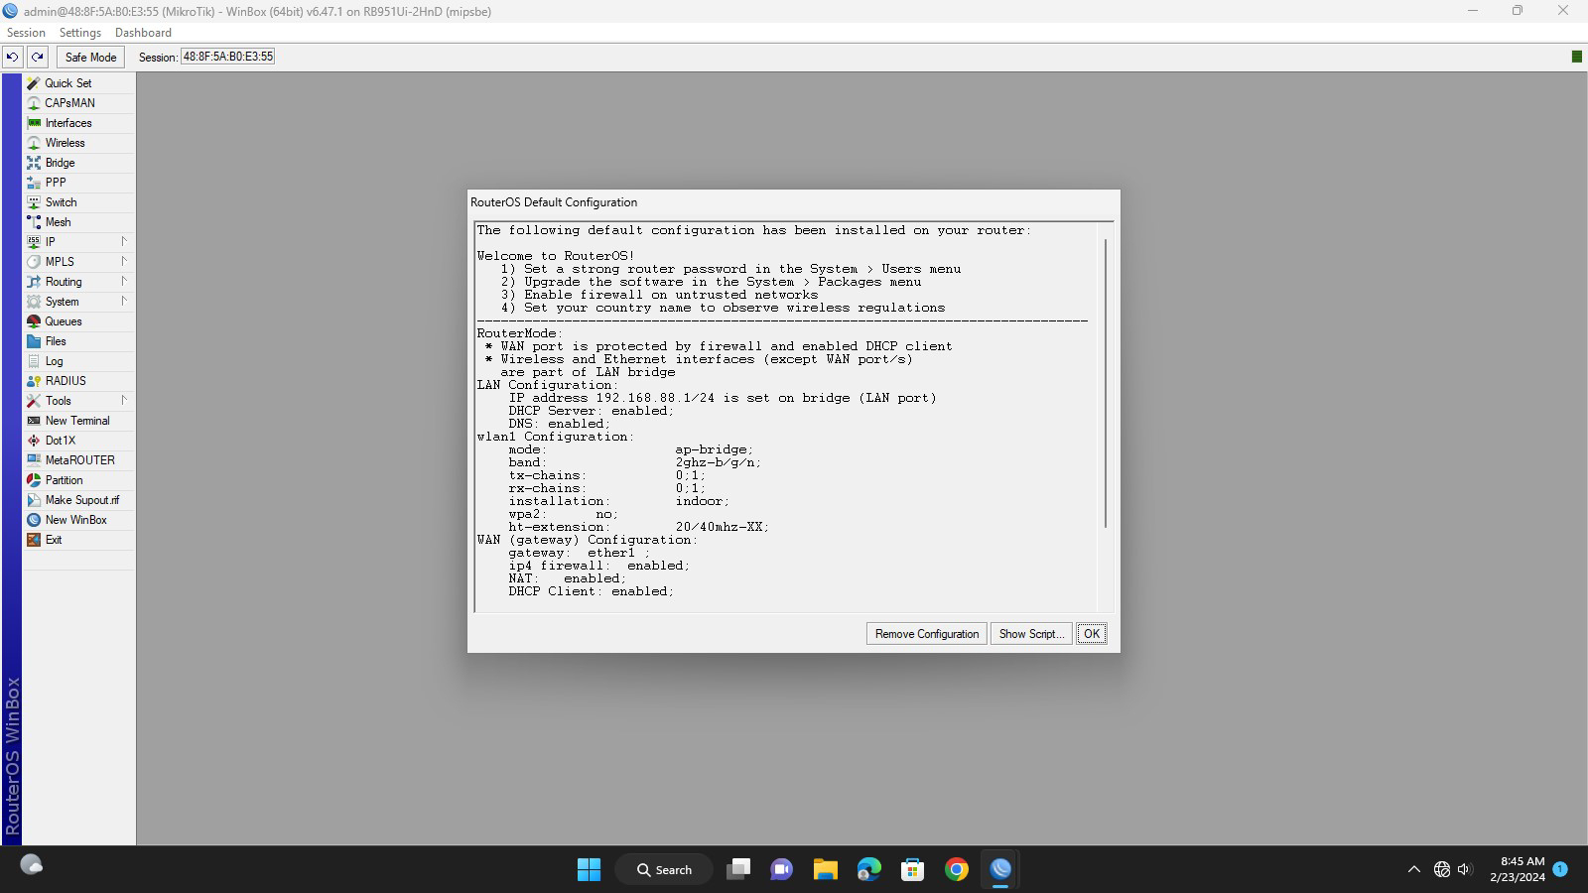Expand the IP submenu

(x=124, y=242)
